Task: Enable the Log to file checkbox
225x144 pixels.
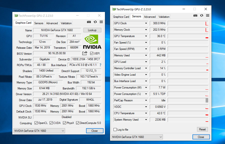Action: click(x=115, y=130)
